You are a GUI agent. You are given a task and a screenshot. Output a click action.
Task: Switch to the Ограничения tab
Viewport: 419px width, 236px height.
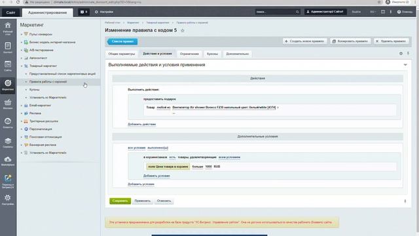click(x=189, y=54)
